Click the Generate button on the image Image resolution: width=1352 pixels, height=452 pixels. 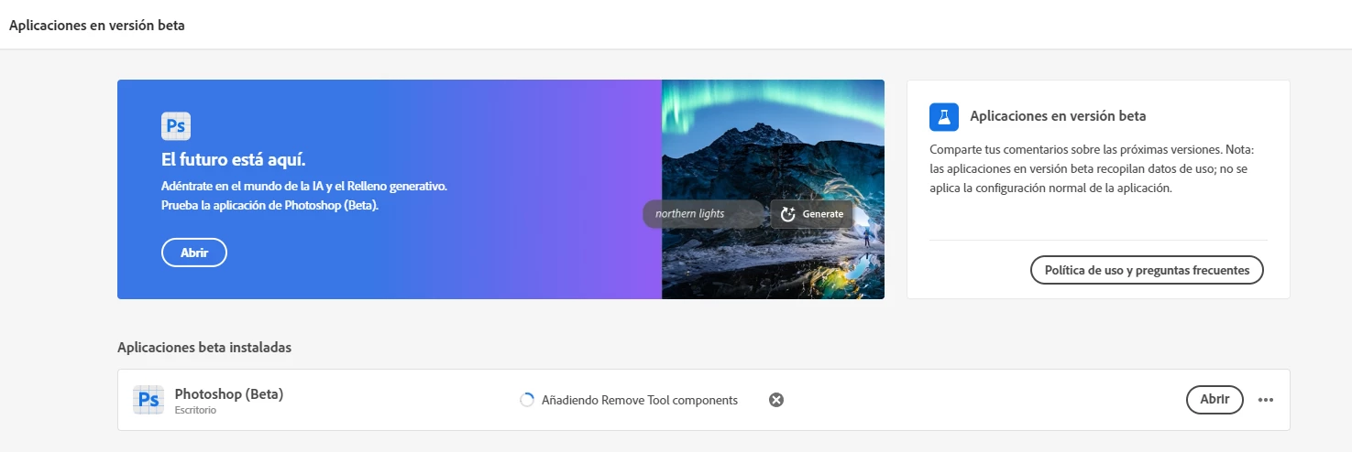[x=811, y=214]
